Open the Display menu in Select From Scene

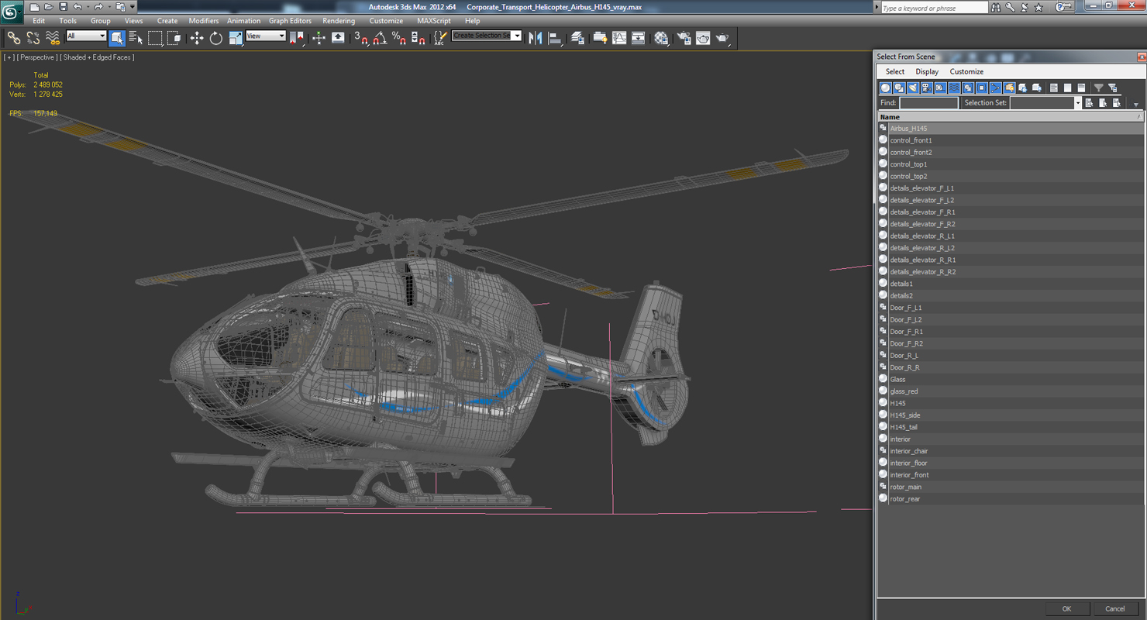(927, 71)
